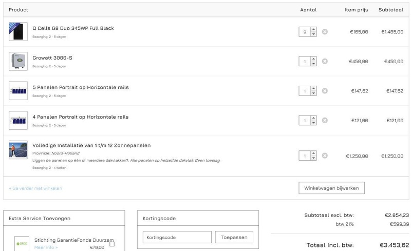Click the Aantal column header
The width and height of the screenshot is (411, 251).
(308, 10)
